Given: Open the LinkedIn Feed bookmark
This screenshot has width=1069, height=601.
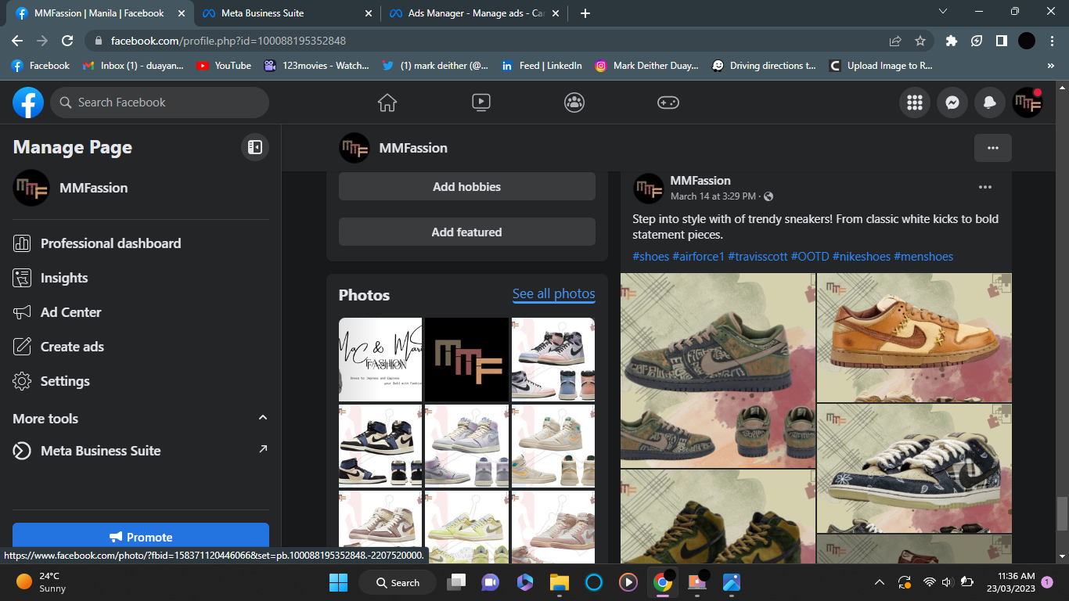Looking at the screenshot, I should point(542,66).
